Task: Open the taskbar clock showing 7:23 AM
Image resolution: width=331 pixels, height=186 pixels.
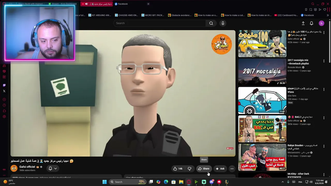Action: 320,182
